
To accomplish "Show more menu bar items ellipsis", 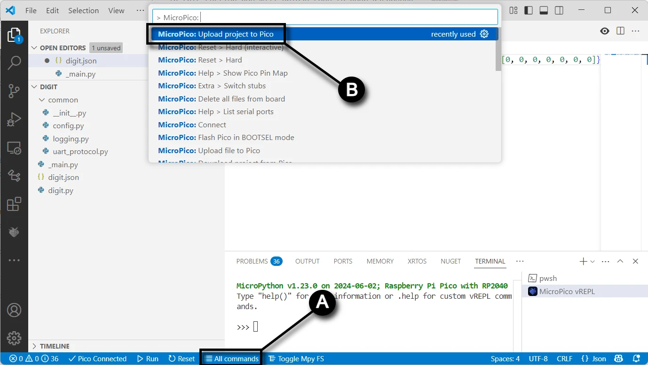I will 140,10.
